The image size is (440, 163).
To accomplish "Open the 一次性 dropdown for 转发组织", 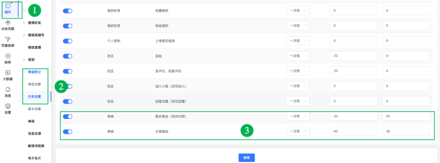I will click(298, 26).
